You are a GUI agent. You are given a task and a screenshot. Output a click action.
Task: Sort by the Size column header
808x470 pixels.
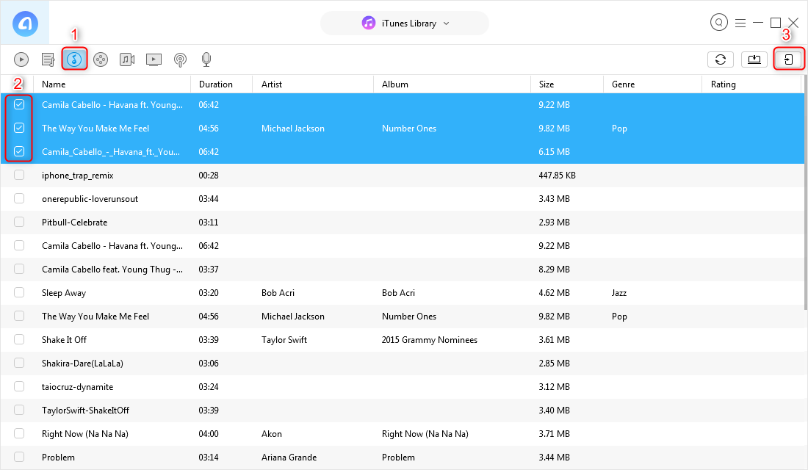click(567, 84)
